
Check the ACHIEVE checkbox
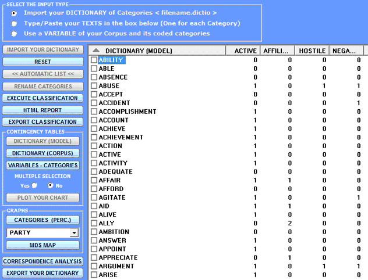[94, 128]
